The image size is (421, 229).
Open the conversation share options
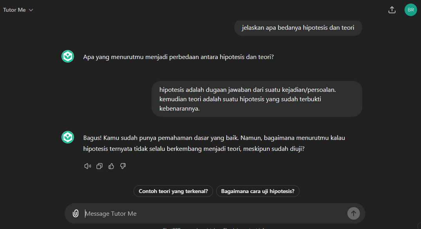click(392, 9)
